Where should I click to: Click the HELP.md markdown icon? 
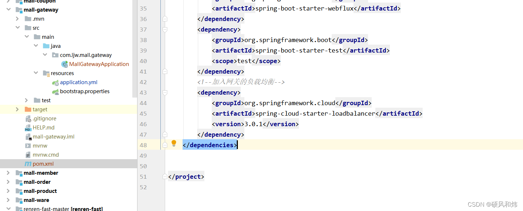[28, 128]
